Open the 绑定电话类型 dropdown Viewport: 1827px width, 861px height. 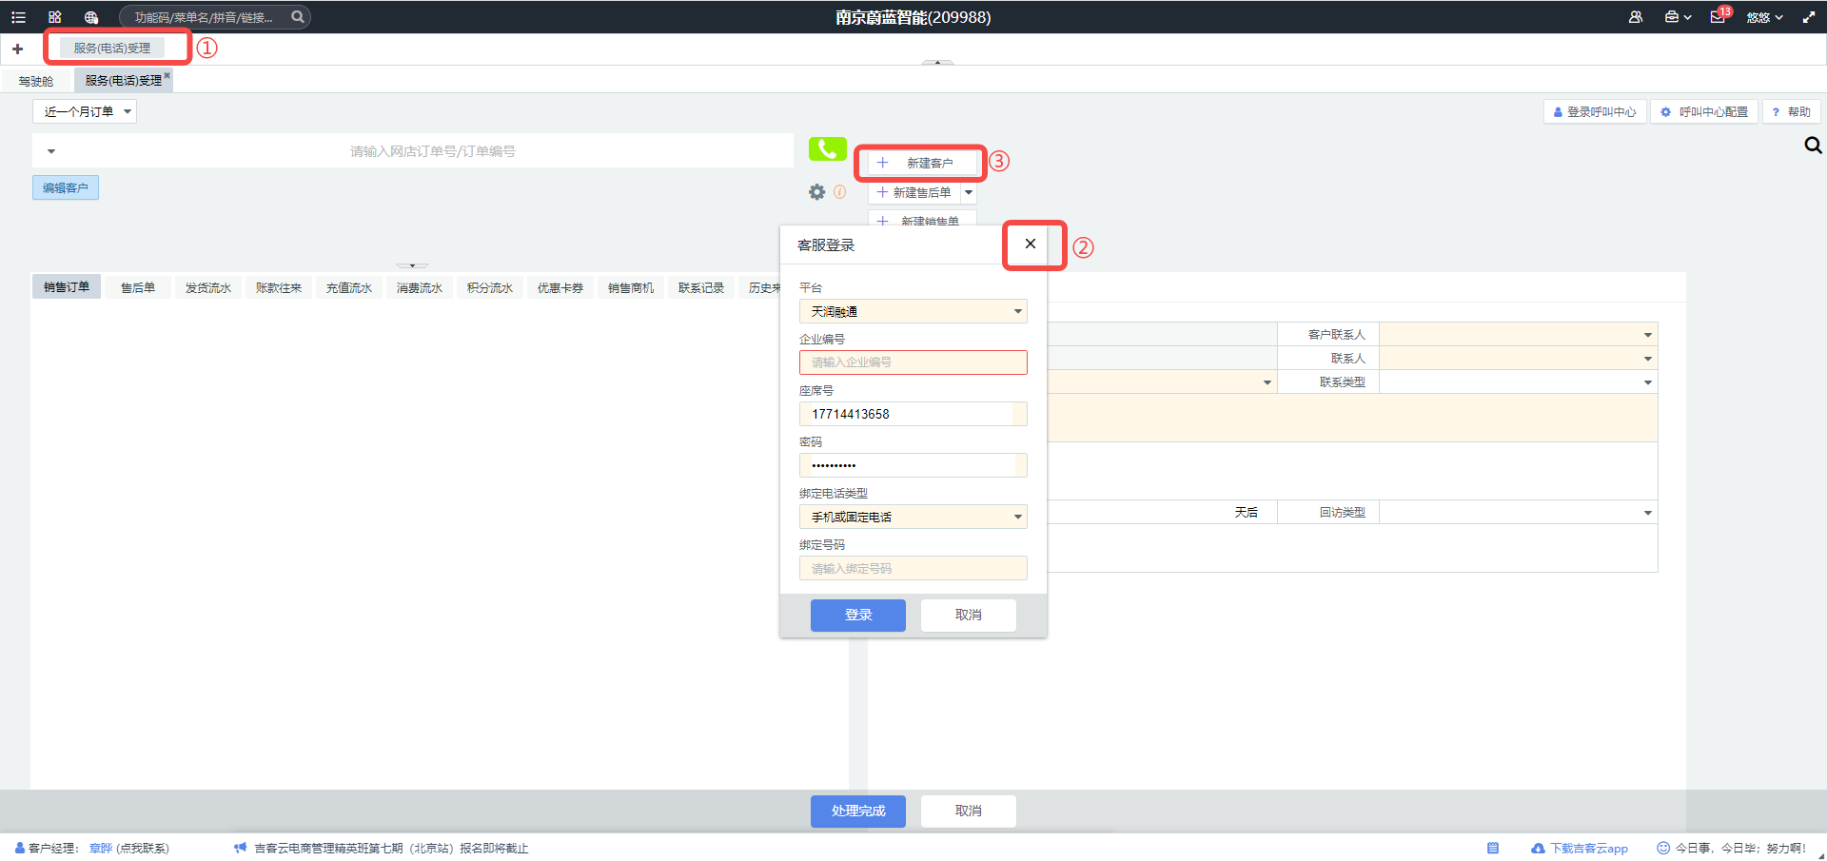(x=913, y=517)
